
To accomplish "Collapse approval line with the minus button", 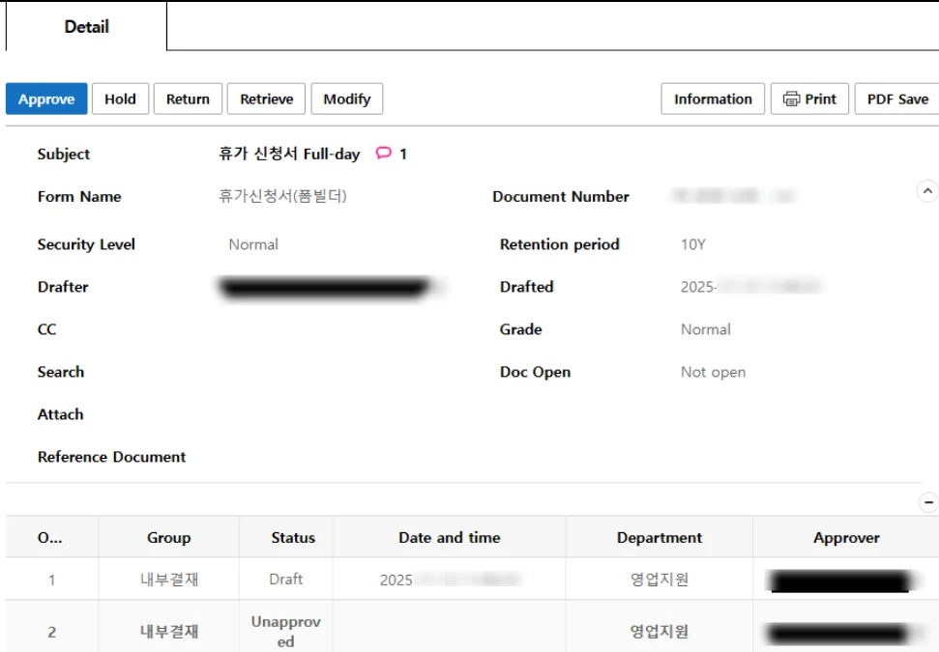I will 928,502.
